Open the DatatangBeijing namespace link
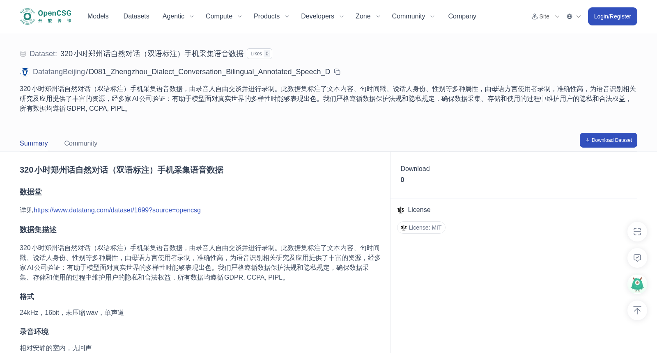This screenshot has height=353, width=657. 59,72
